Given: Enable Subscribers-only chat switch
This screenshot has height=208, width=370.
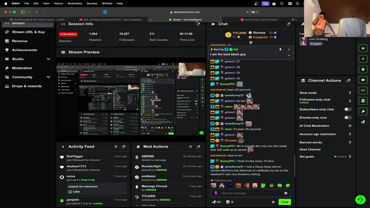Looking at the screenshot, I should pos(348,109).
